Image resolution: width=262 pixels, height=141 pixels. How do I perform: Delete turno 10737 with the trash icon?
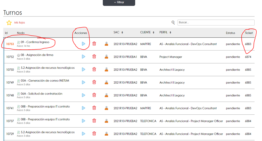(94, 121)
